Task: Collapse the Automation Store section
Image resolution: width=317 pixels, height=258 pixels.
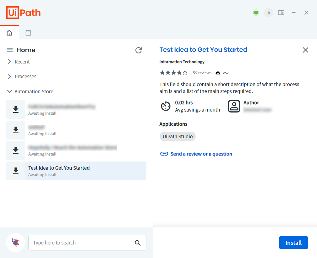Action: tap(9, 92)
